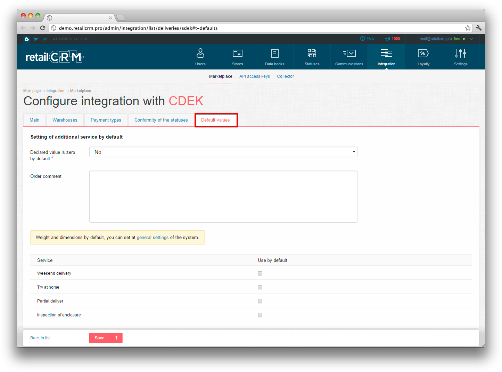Screen dimensions: 502x372
Task: Switch to the Payment types tab
Action: pyautogui.click(x=106, y=120)
